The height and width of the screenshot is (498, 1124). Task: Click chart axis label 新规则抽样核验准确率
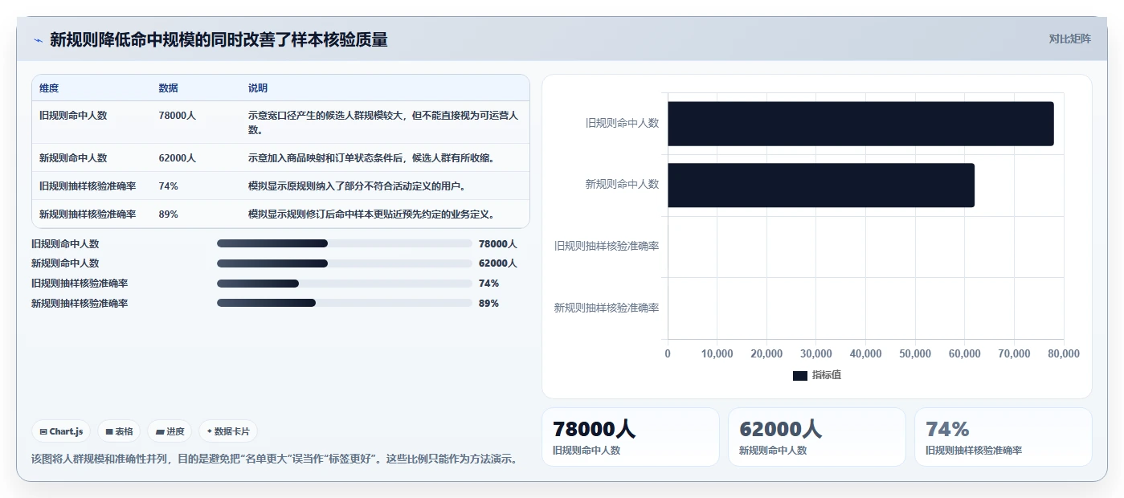tap(607, 308)
